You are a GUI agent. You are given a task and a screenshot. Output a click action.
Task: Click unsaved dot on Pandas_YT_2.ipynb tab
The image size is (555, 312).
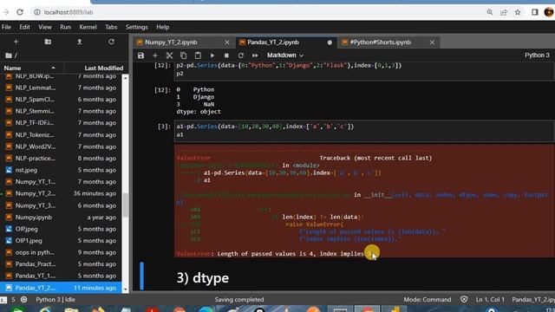tap(330, 42)
